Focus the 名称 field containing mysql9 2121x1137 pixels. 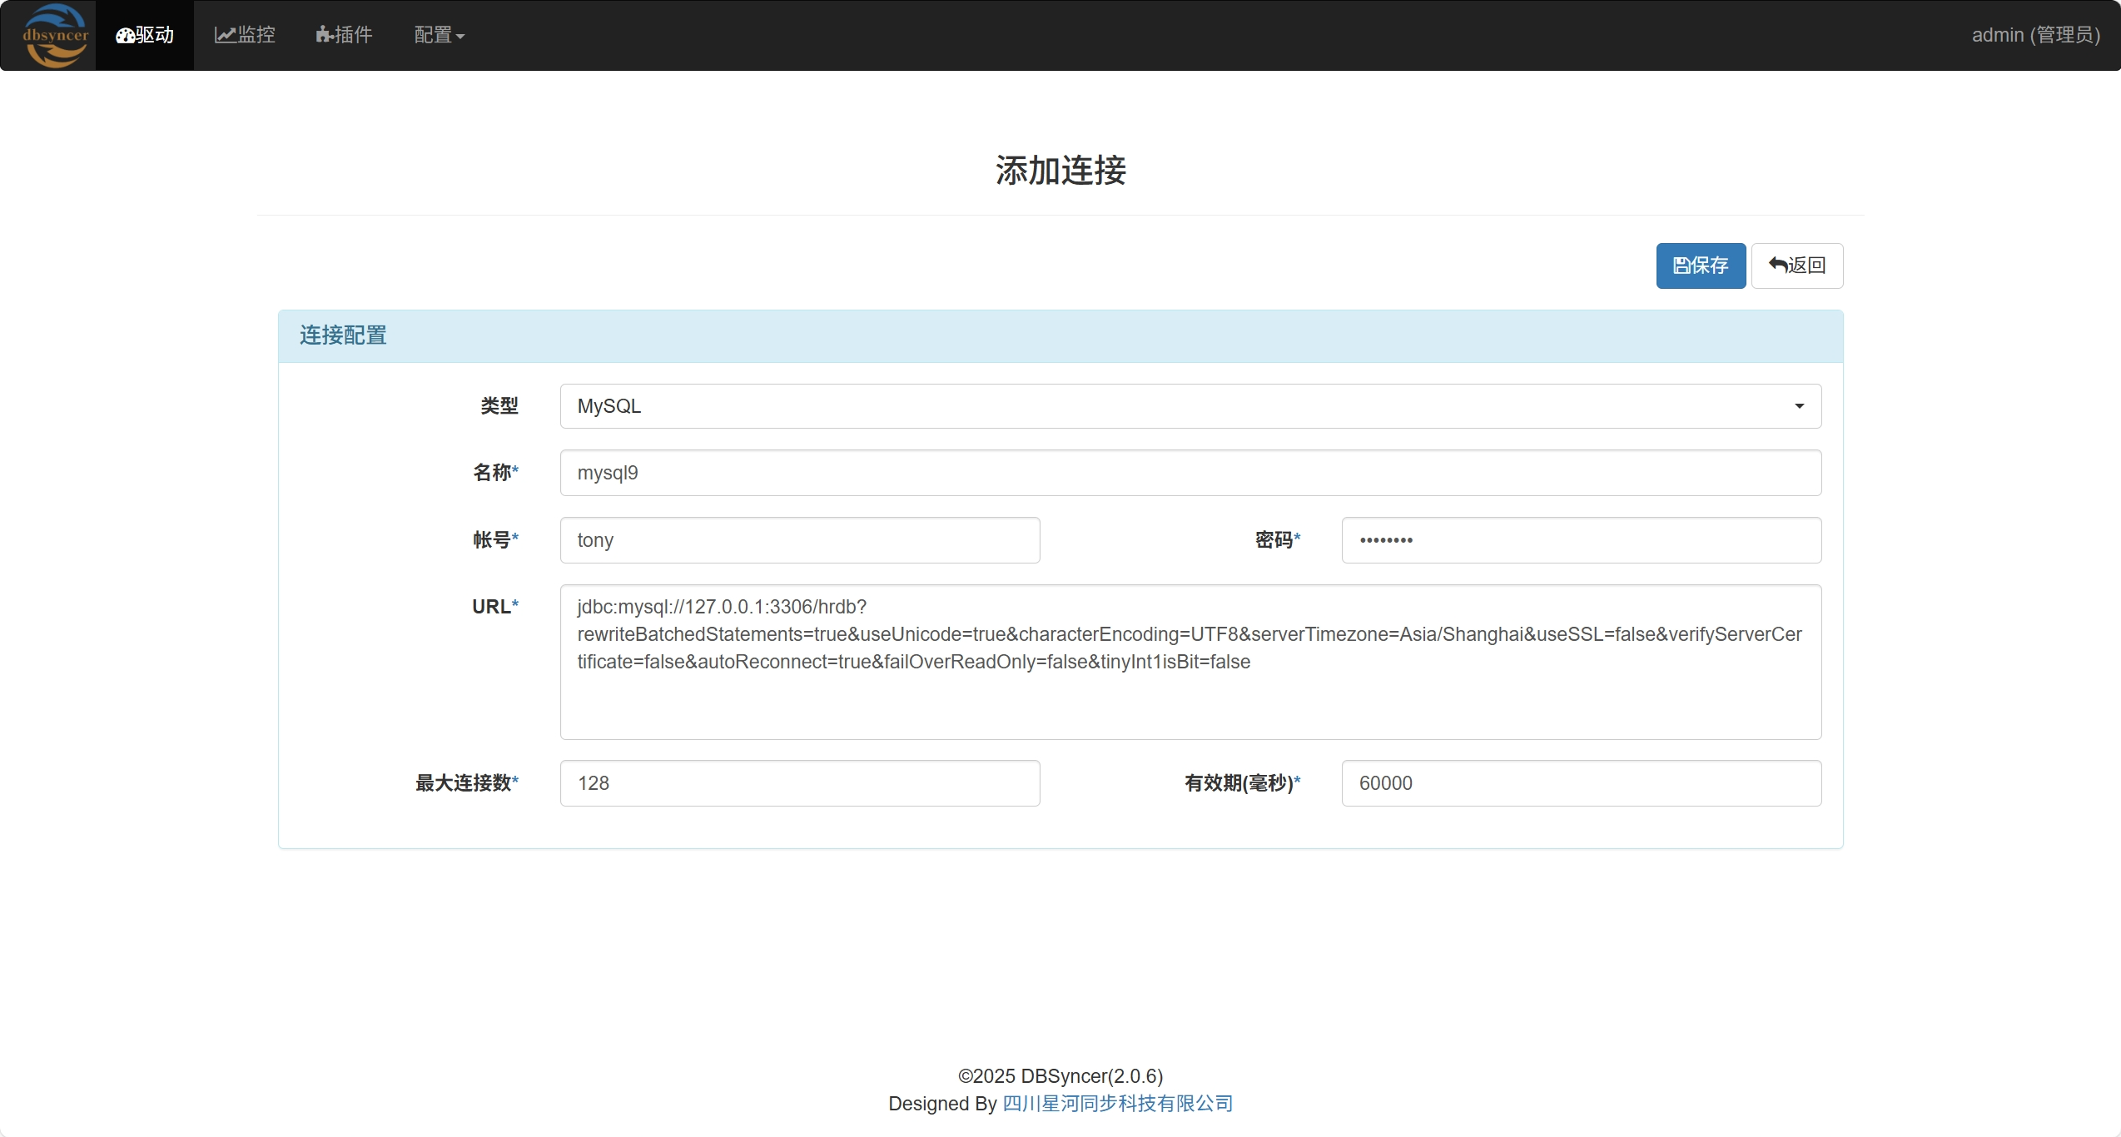click(1190, 473)
